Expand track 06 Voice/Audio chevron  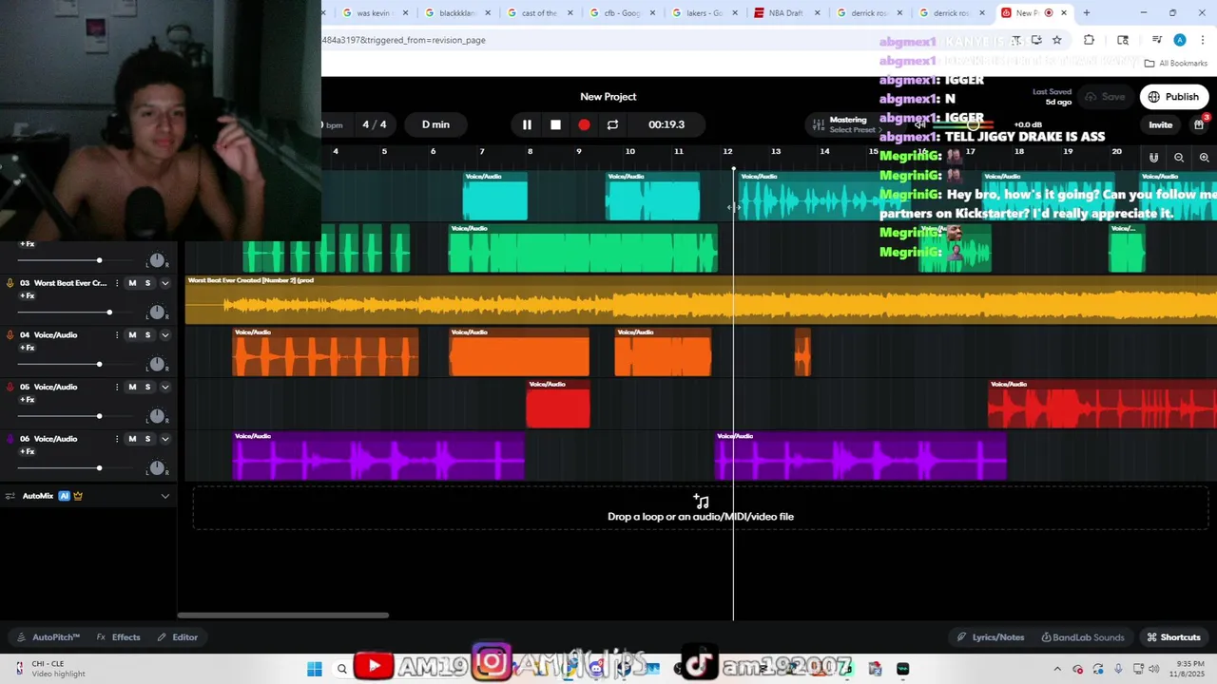click(164, 439)
